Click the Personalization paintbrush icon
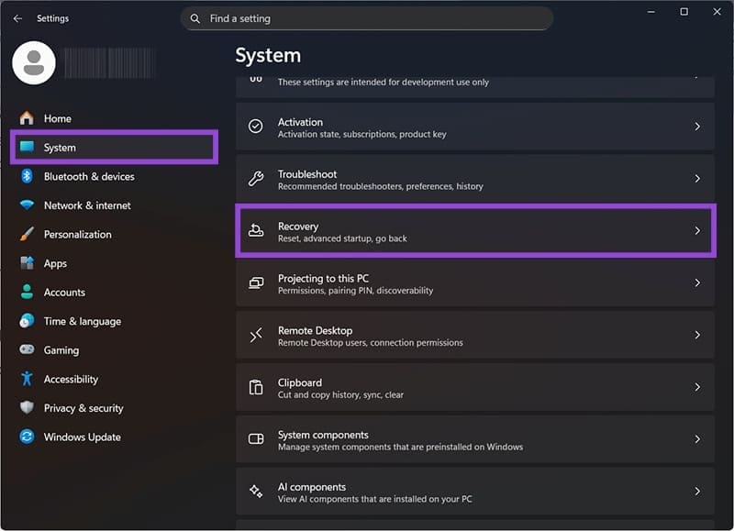734x531 pixels. pyautogui.click(x=27, y=234)
